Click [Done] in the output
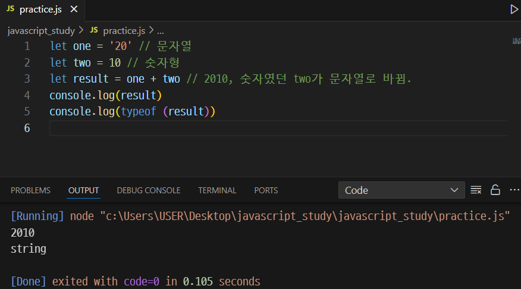The height and width of the screenshot is (289, 521). pyautogui.click(x=28, y=282)
